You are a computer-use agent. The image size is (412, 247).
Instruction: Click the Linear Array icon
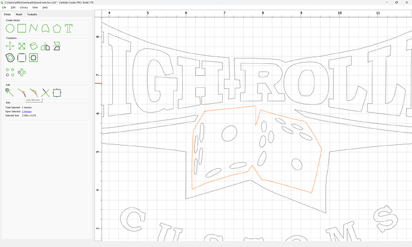10,72
